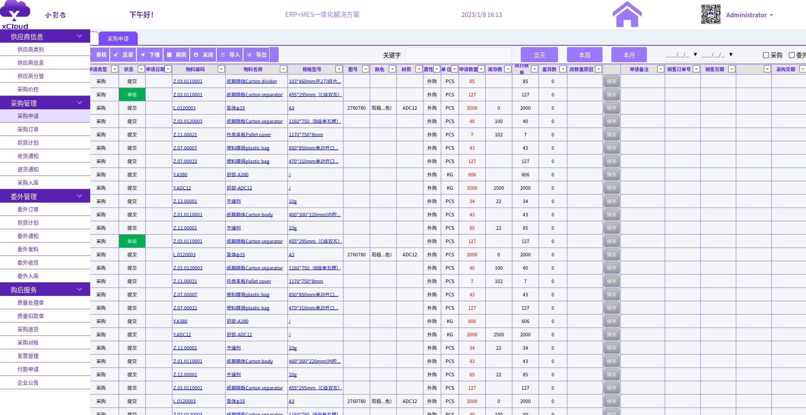Filter by 当天 today button

539,55
